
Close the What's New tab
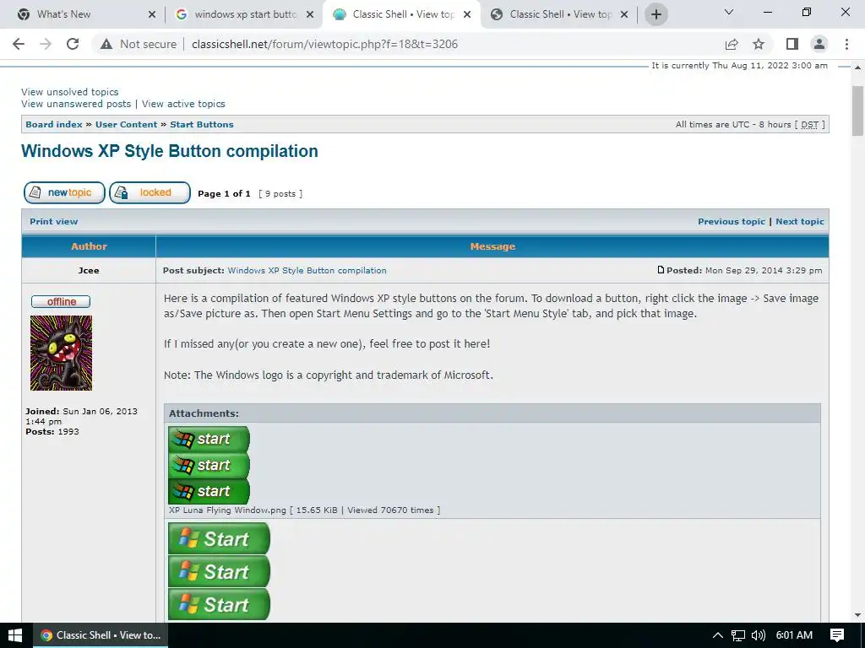click(x=152, y=14)
